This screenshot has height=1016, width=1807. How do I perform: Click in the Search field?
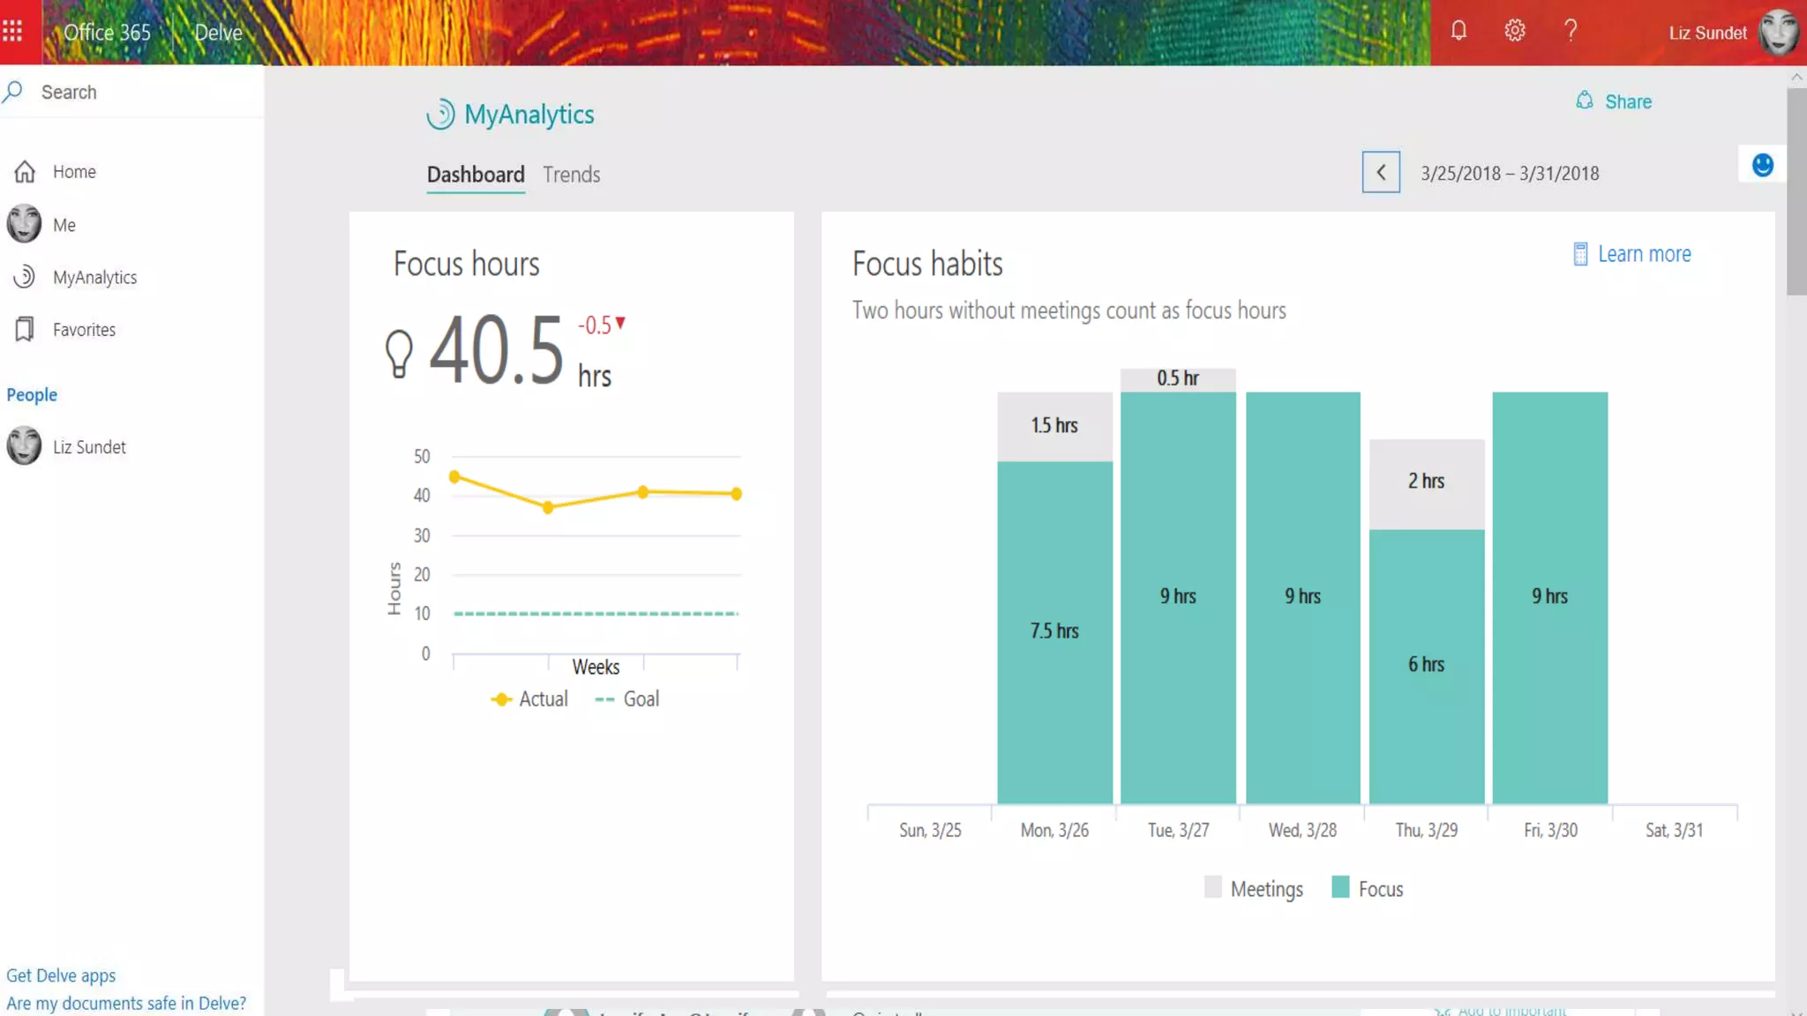(x=132, y=93)
